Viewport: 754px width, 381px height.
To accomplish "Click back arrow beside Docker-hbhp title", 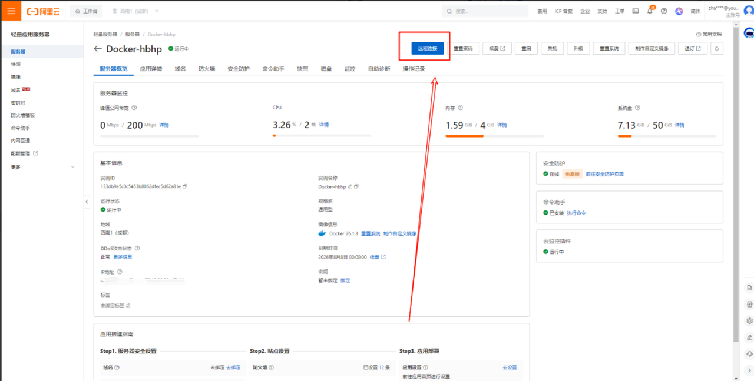I will point(98,49).
